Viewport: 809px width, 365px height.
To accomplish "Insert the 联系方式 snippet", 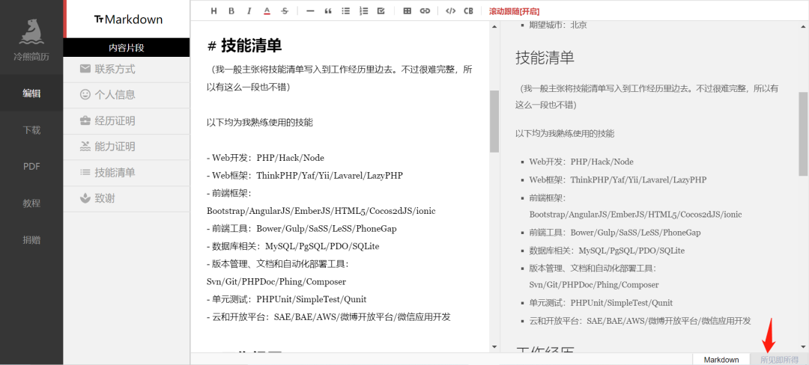I will click(x=127, y=69).
